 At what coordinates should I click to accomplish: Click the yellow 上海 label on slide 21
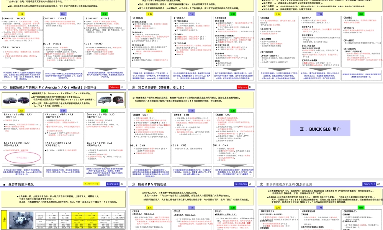pyautogui.click(x=149, y=207)
